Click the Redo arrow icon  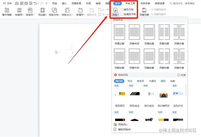click(42, 3)
